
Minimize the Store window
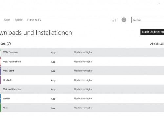click(159, 3)
